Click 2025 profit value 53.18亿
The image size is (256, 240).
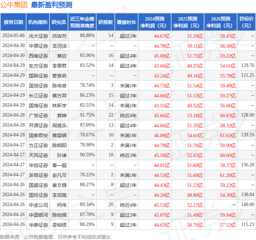[195, 116]
